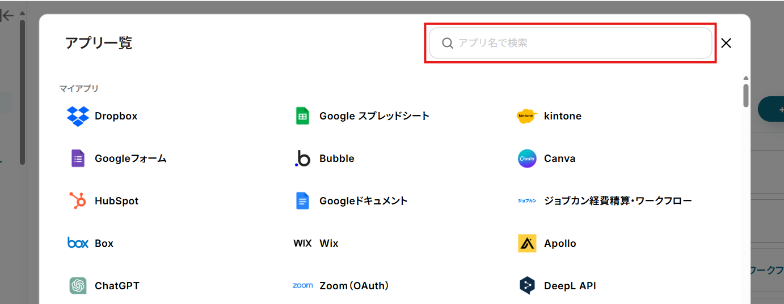Click the Google スプレッドシート green sheet icon
This screenshot has width=784, height=304.
(302, 116)
